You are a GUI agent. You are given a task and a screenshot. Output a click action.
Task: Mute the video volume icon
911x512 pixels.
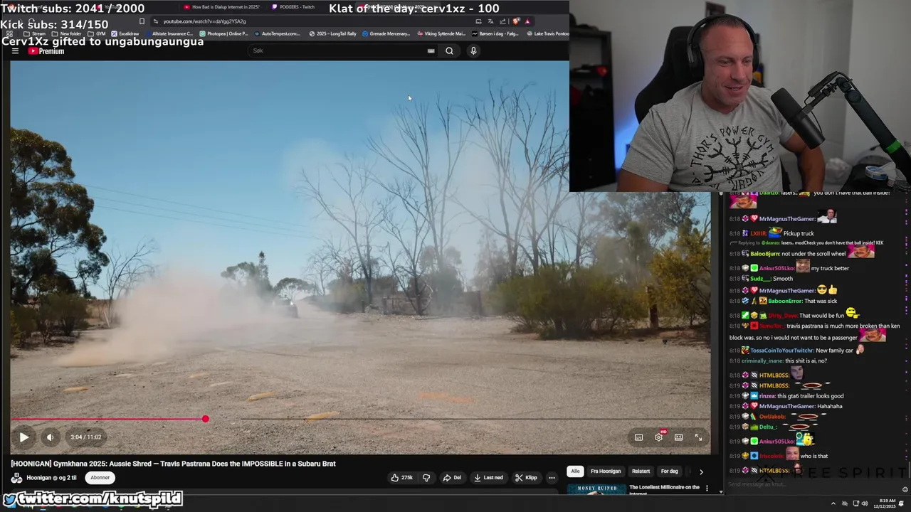[x=50, y=437]
